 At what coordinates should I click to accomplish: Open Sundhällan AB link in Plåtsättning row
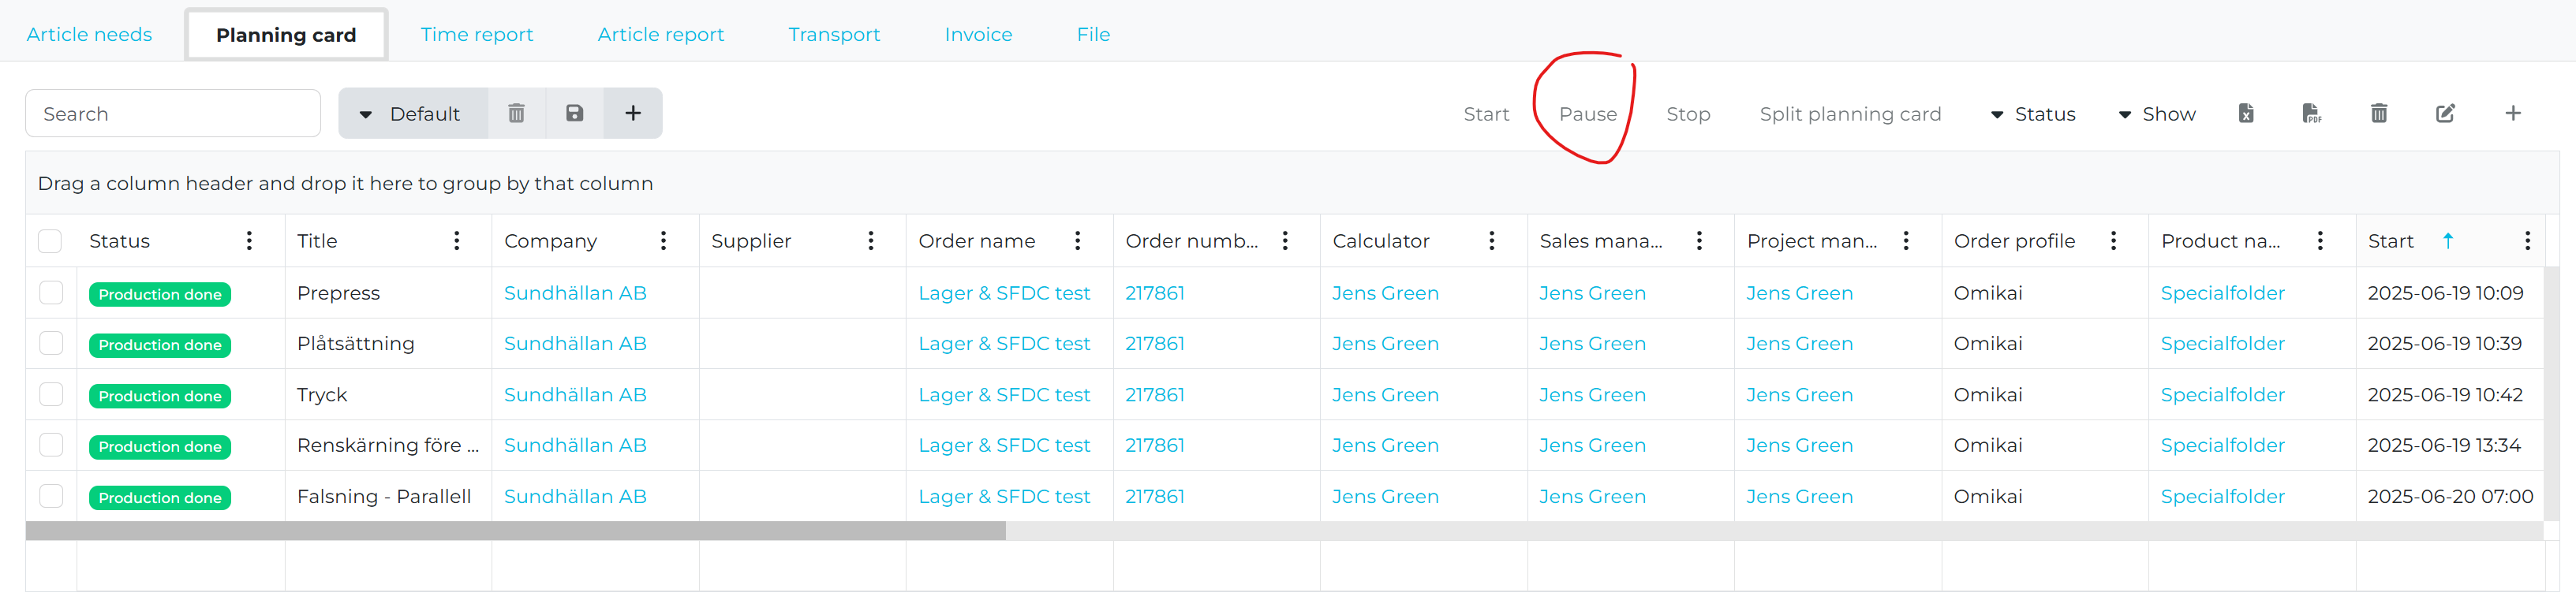(x=575, y=343)
